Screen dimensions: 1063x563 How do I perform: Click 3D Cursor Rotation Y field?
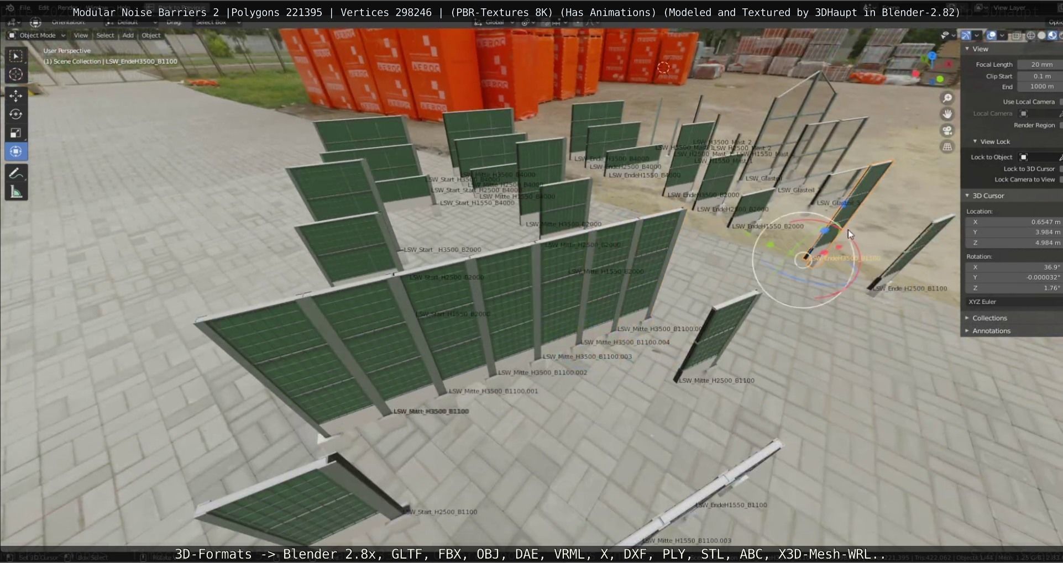(1014, 278)
